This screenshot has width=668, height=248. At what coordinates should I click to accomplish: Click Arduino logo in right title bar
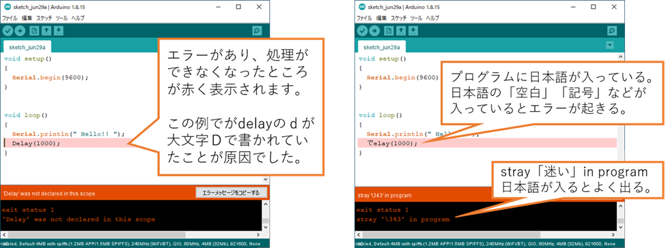coord(362,7)
